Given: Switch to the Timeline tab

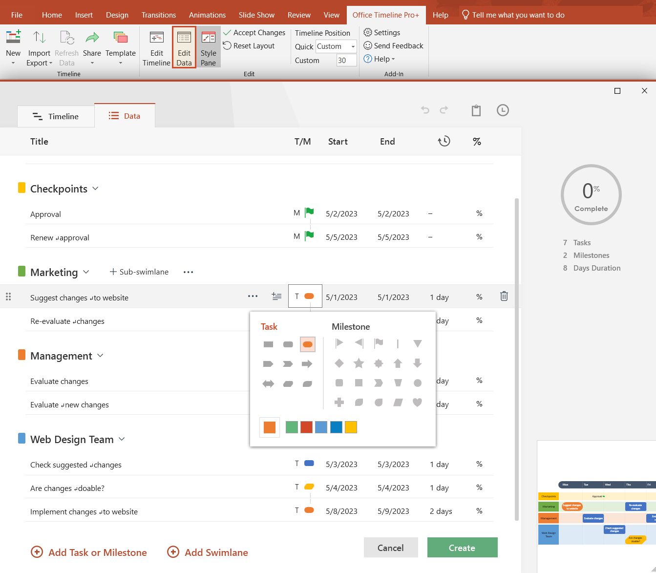Looking at the screenshot, I should click(x=56, y=116).
